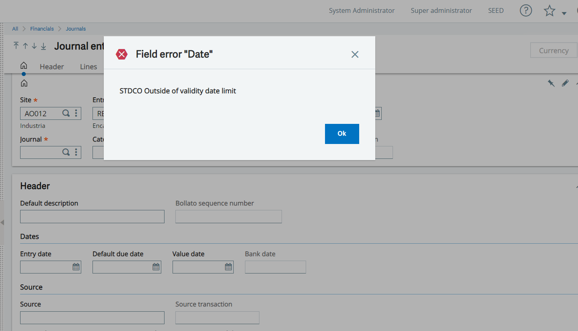Click the pin icon in section header
Viewport: 578px width, 331px height.
pos(551,83)
